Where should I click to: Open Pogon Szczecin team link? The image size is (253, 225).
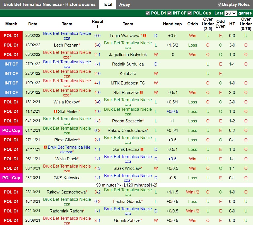pos(128,121)
